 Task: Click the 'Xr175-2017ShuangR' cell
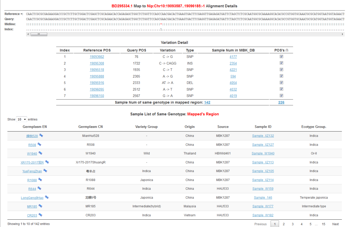click(x=91, y=162)
